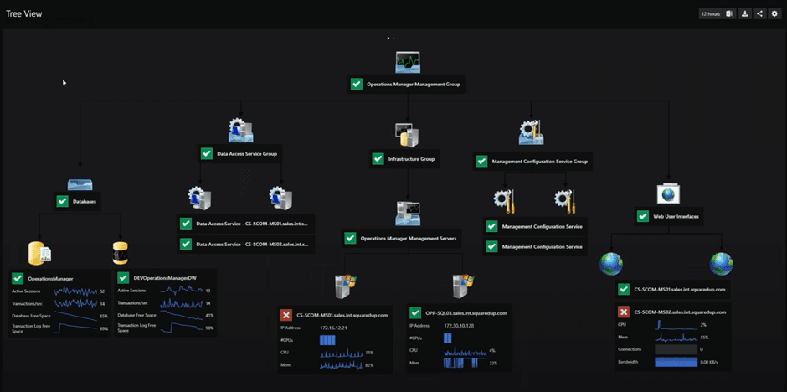This screenshot has width=787, height=392.
Task: Open dashboard settings gear
Action: (774, 14)
